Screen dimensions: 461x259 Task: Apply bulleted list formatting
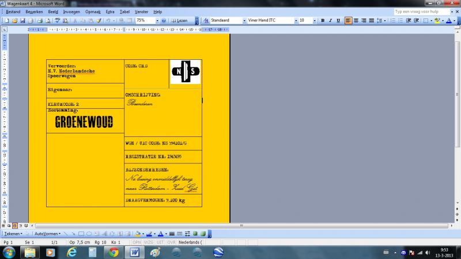(x=400, y=21)
